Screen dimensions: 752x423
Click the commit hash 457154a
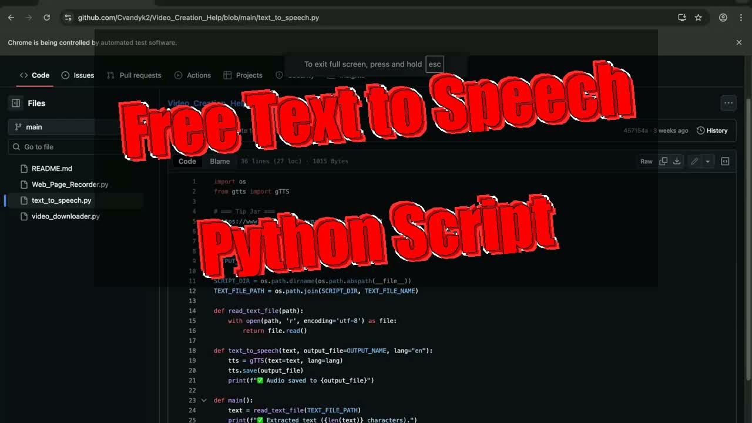tap(636, 130)
